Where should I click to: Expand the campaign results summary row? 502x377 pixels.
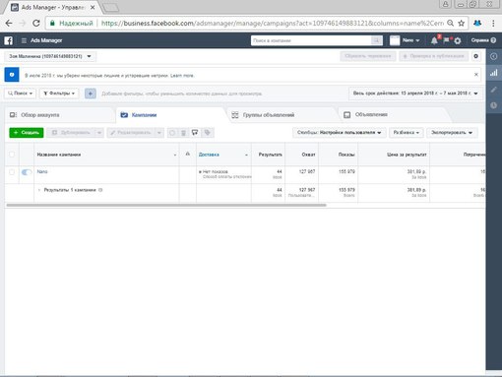(x=39, y=190)
